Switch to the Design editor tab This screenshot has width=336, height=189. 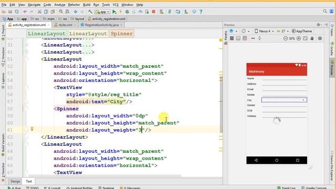(x=15, y=181)
